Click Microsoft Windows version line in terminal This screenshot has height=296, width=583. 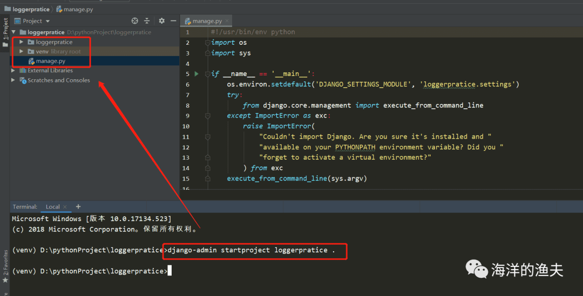(91, 218)
